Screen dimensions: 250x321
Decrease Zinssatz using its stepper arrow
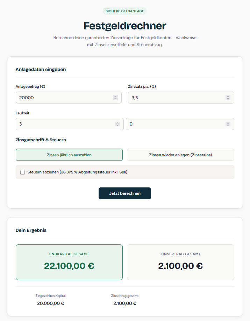[x=228, y=99]
